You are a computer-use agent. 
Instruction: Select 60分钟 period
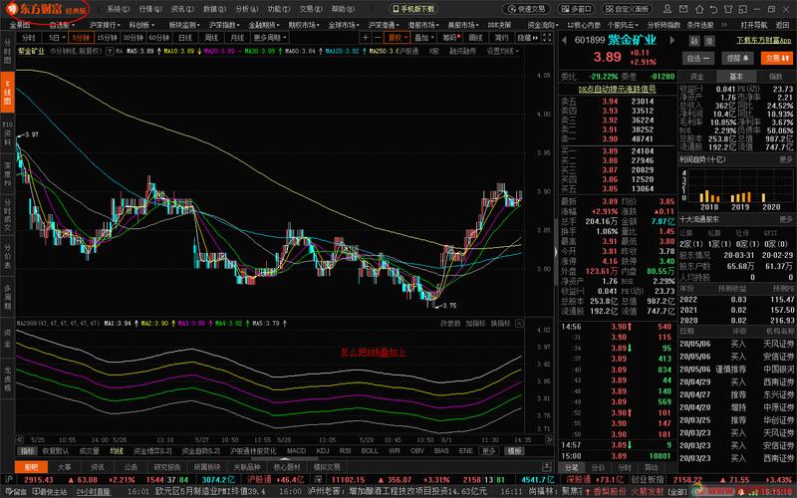point(158,37)
